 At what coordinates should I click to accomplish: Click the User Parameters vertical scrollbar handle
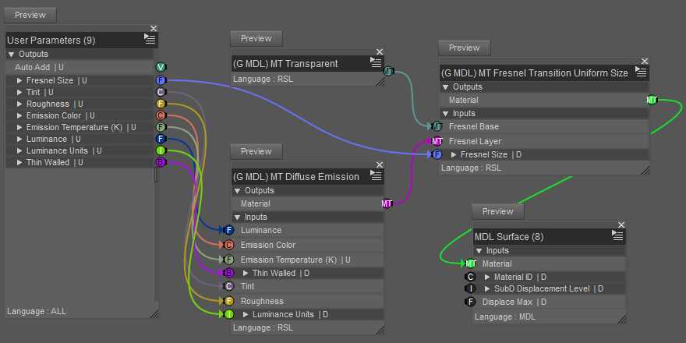(x=156, y=175)
